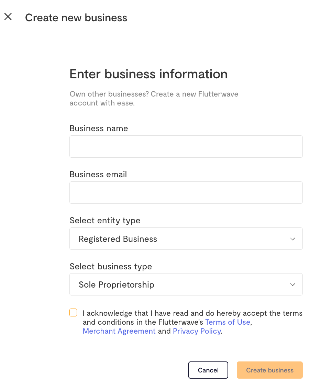Click the Business name field label
The image size is (332, 391).
click(99, 129)
